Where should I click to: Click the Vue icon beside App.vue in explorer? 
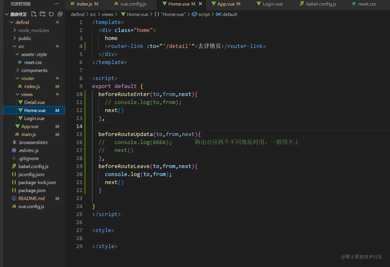(x=18, y=126)
